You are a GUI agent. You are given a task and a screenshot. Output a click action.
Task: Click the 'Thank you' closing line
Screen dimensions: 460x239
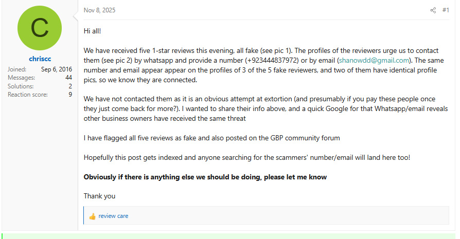click(x=99, y=196)
